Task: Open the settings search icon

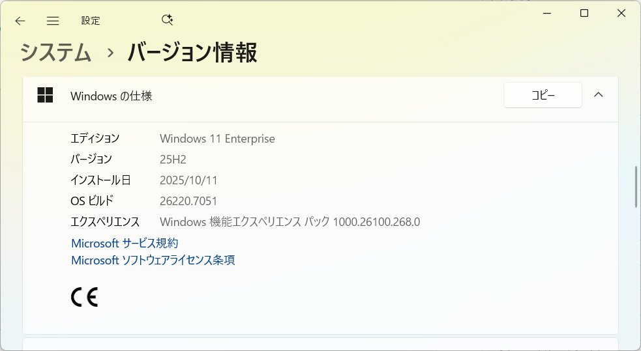Action: tap(167, 20)
